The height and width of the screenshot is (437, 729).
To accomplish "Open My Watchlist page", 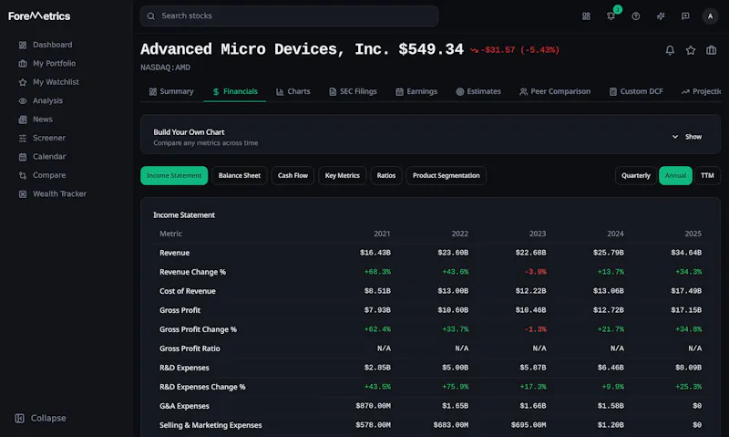I will coord(56,82).
